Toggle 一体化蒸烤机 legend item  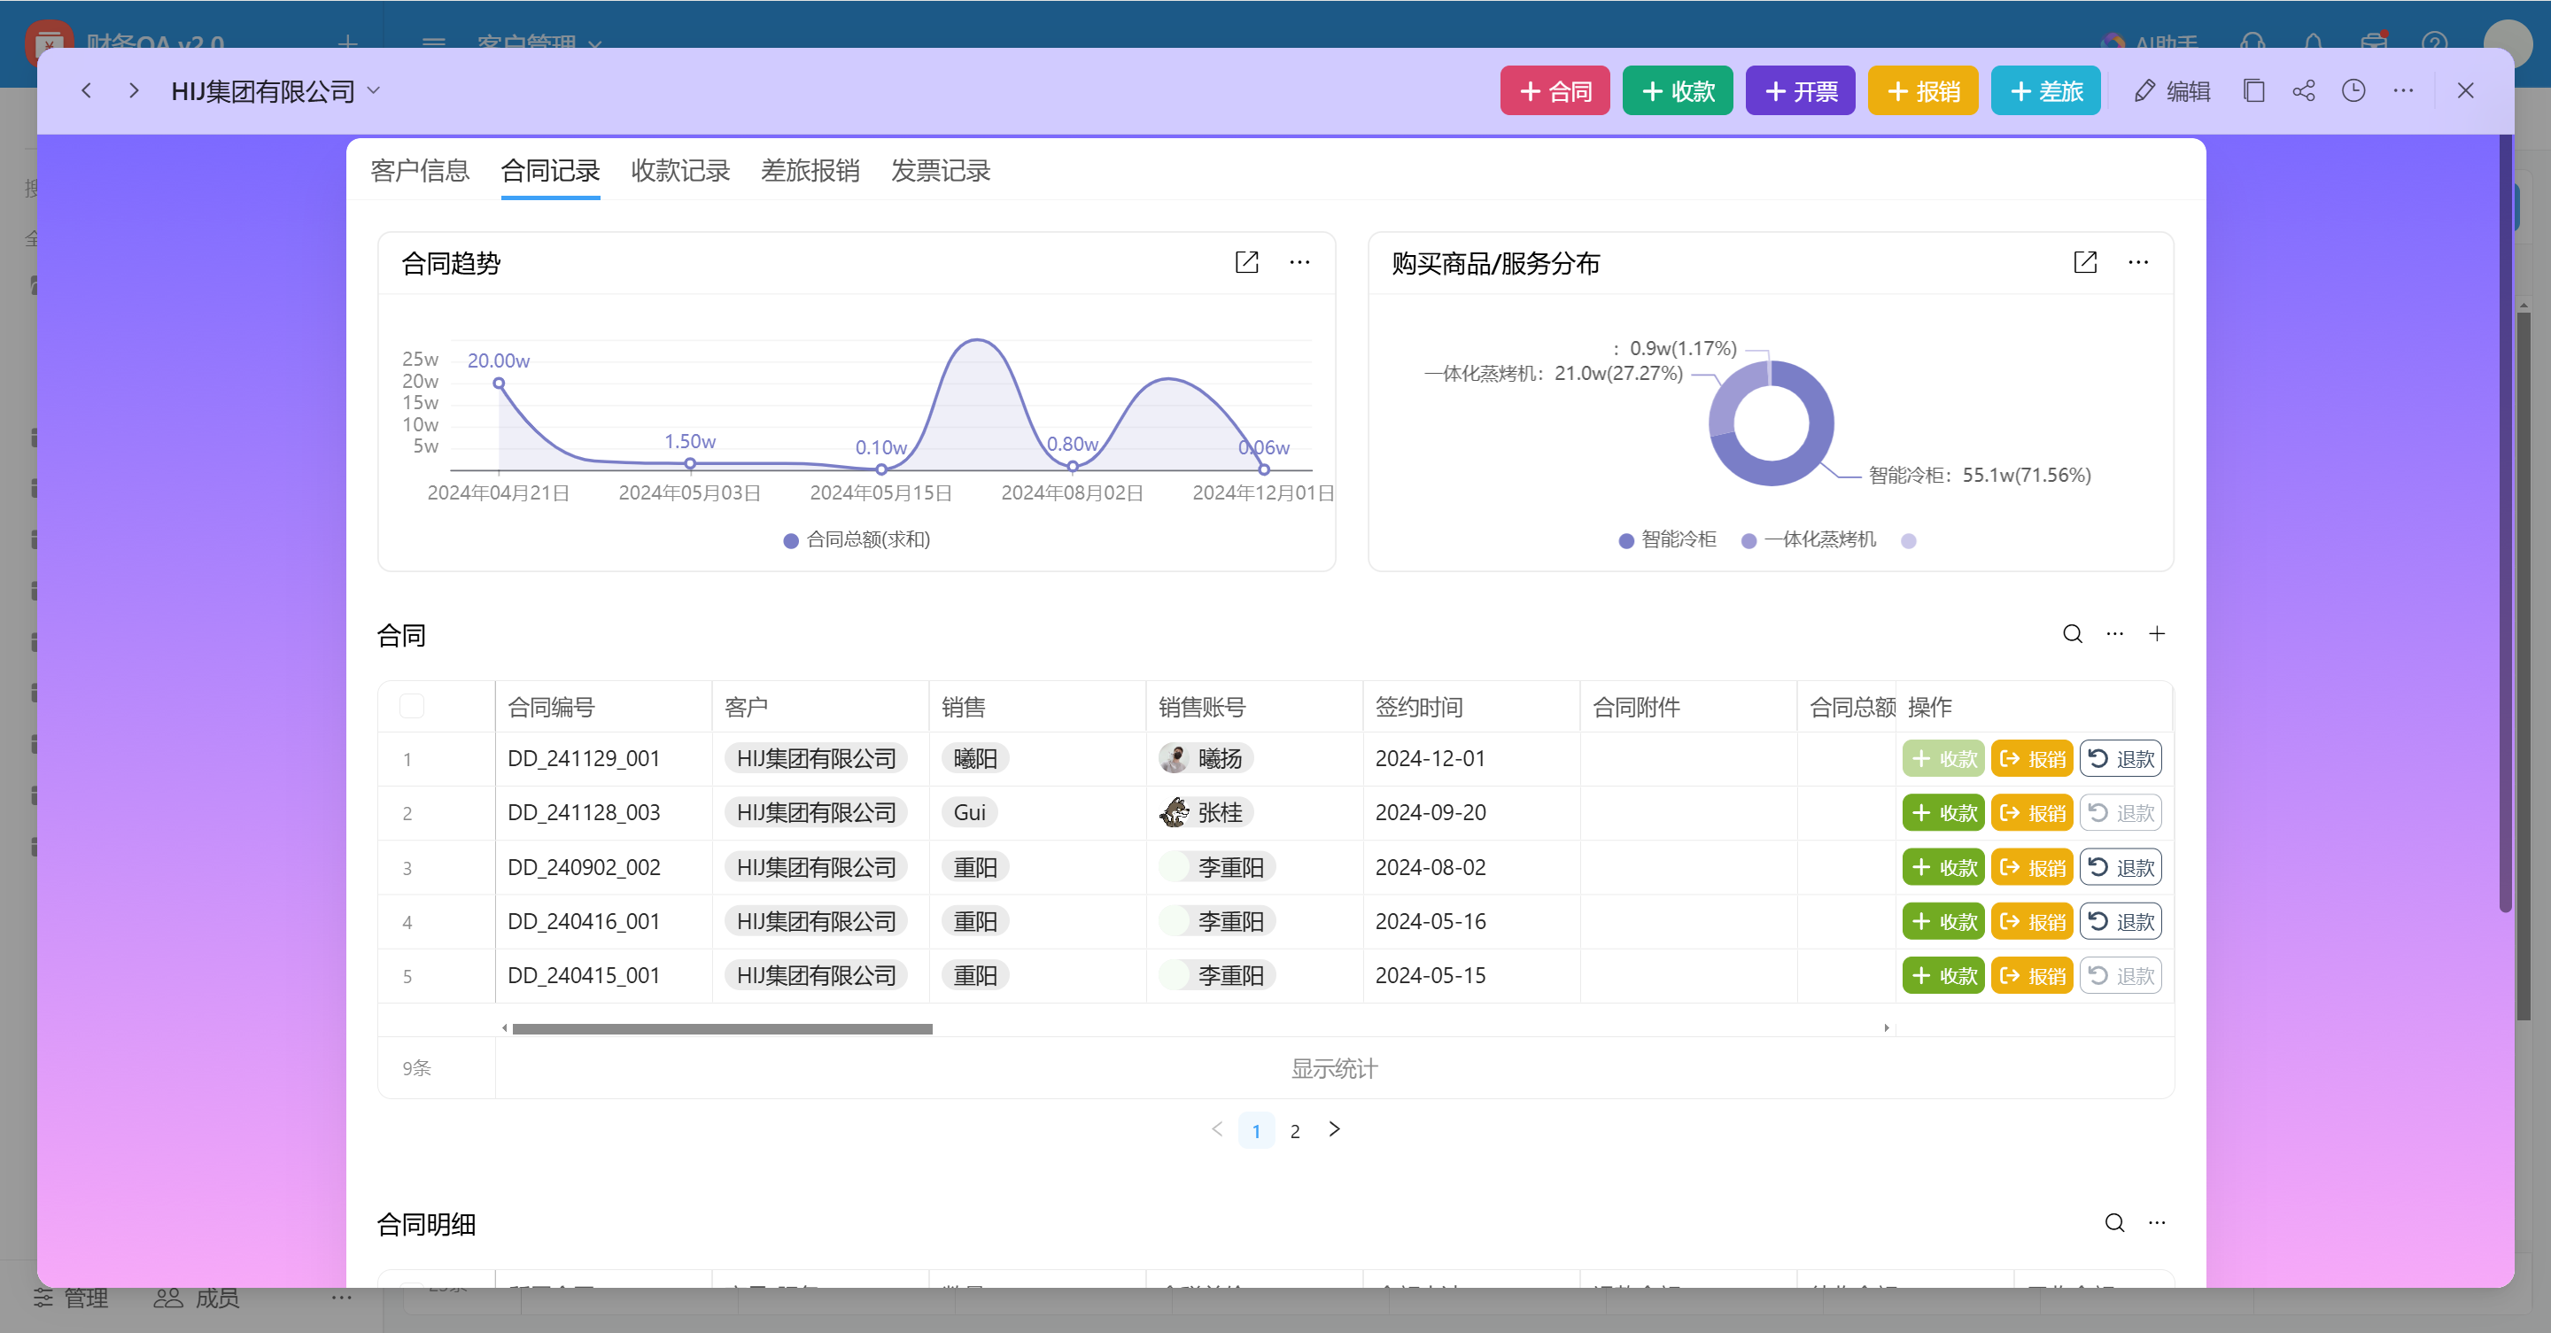coord(1808,539)
